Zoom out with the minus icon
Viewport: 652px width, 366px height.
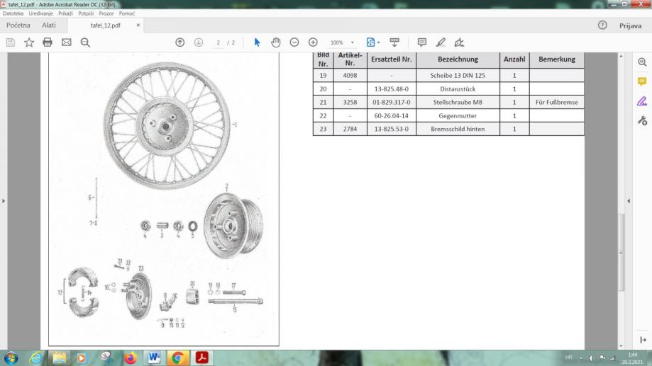coord(294,42)
